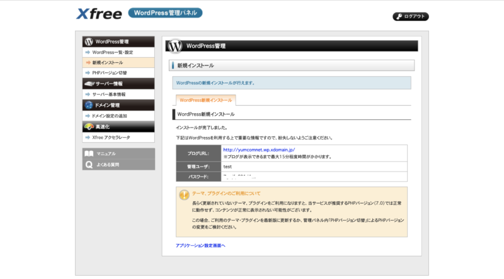Click arrow icon beside PHPバージョン切替
The image size is (504, 279).
point(88,73)
